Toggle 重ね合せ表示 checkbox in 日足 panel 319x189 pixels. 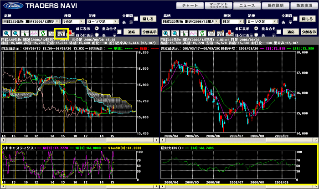pos(278,32)
